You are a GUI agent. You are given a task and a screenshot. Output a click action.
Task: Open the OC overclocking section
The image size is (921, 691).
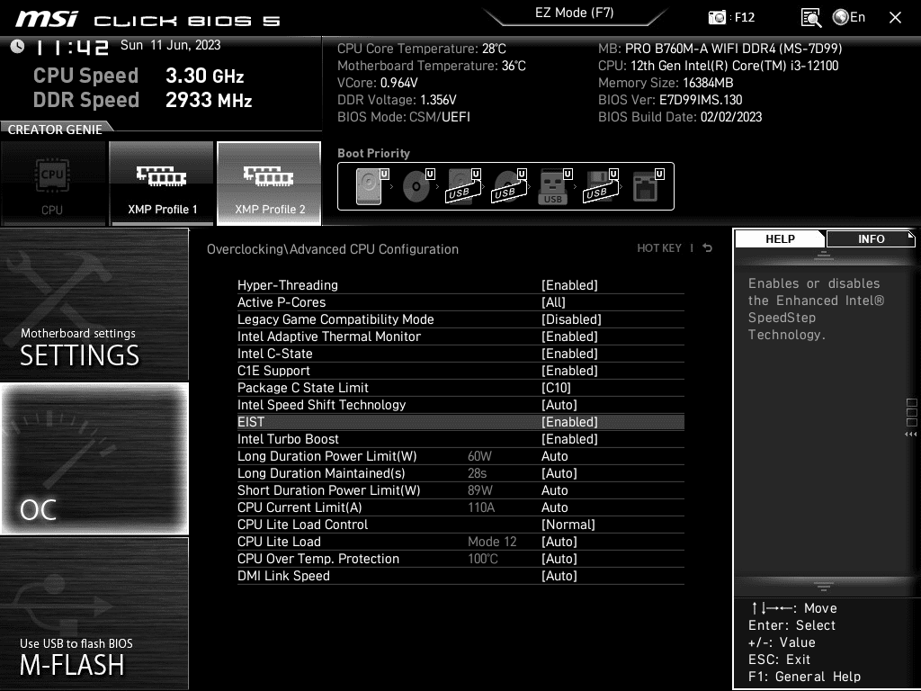point(94,458)
